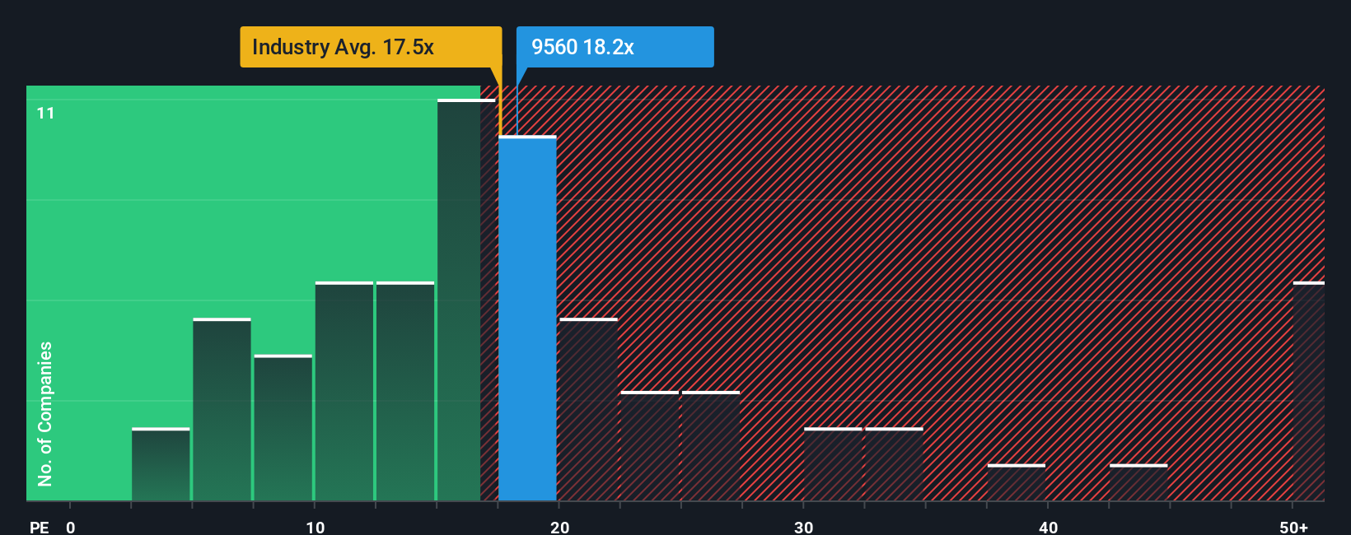This screenshot has height=535, width=1351.
Task: Select the bar starting at PE 30
Action: [x=833, y=465]
